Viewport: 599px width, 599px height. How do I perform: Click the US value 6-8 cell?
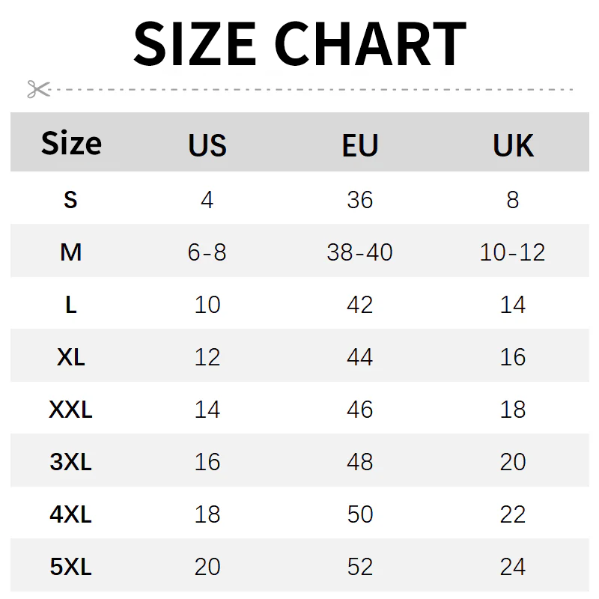207,252
